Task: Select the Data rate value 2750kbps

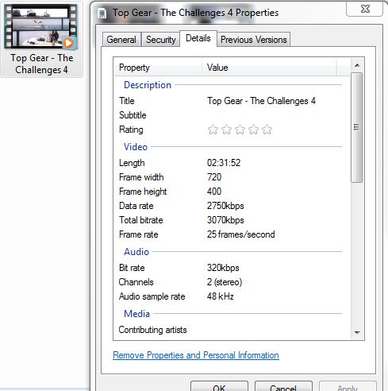Action: [225, 206]
